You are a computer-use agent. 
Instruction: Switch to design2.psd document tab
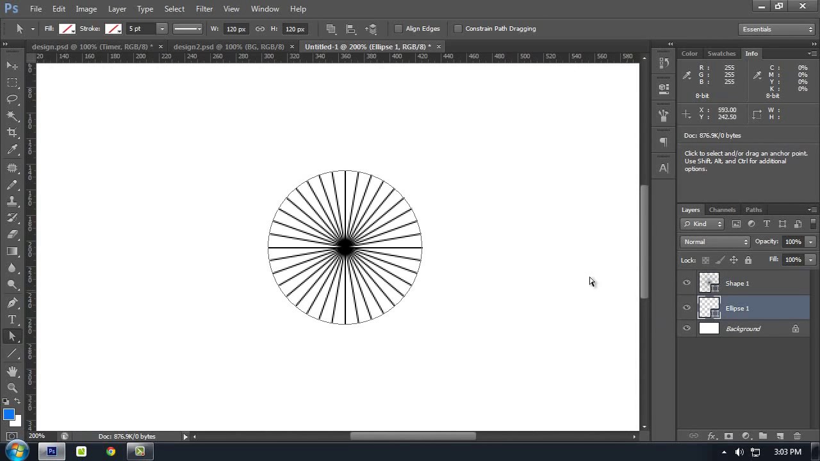tap(229, 47)
